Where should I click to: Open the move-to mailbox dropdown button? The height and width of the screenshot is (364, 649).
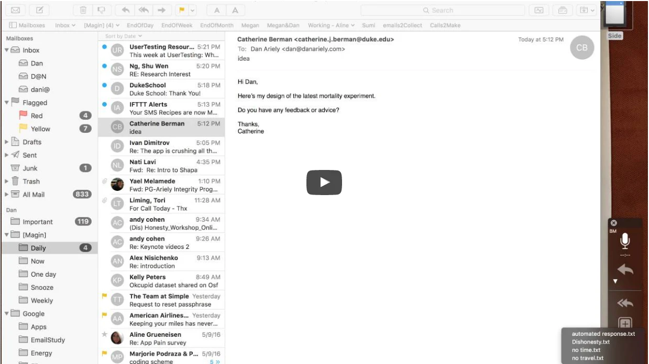(586, 10)
